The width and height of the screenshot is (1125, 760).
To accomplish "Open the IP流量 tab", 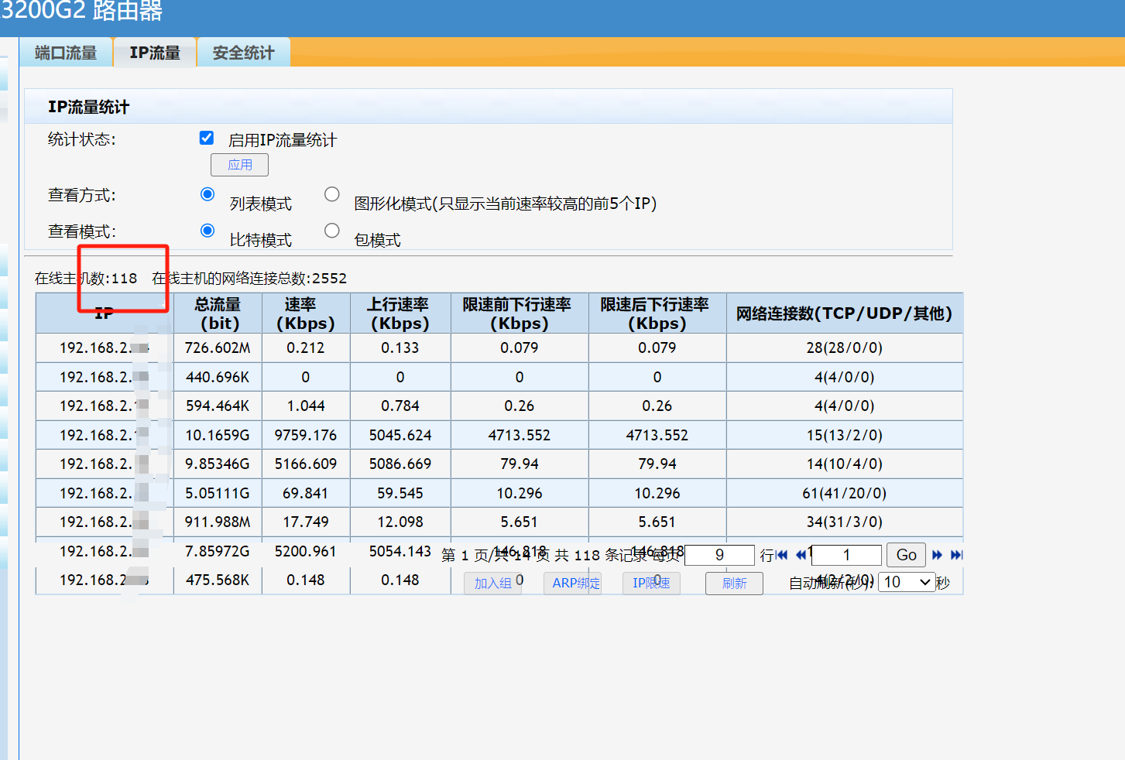I will point(155,53).
